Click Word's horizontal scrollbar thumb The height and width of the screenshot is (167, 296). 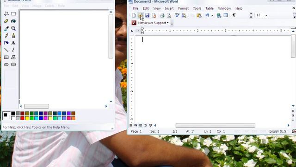click(x=216, y=125)
